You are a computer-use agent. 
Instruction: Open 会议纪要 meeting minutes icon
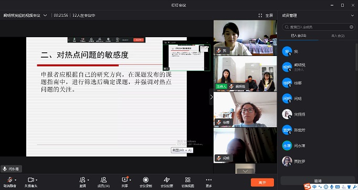167,180
